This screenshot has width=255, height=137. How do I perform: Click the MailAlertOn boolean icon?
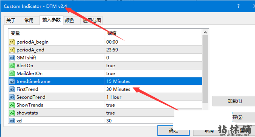click(12, 74)
